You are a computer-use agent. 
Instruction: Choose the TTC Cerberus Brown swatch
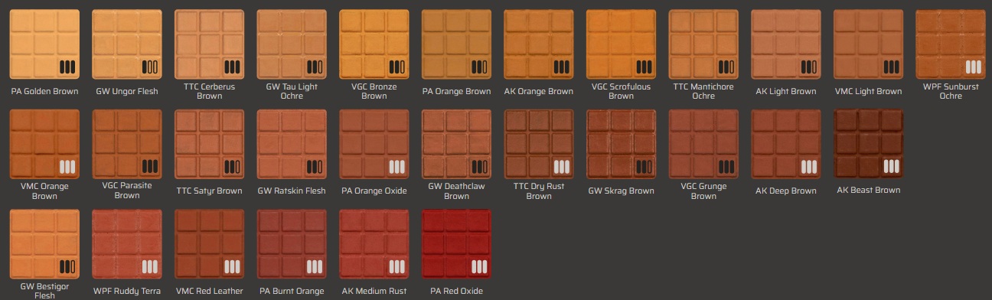tap(209, 44)
